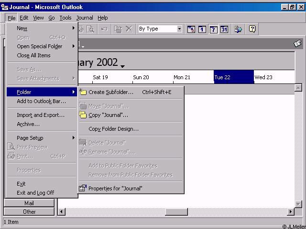Screen dimensions: 306x229
Task: Click the Mail group button
Action: [29, 203]
